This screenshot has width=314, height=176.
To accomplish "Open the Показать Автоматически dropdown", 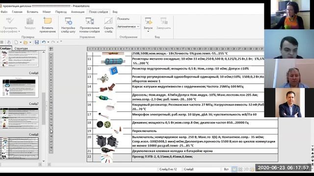I will (x=128, y=26).
